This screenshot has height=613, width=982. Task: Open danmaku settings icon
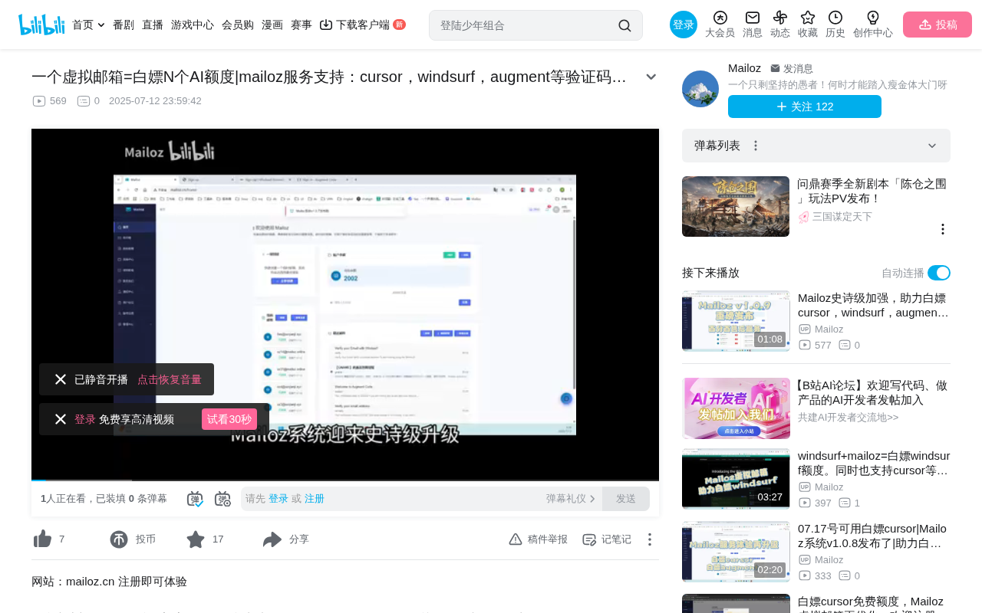click(222, 499)
